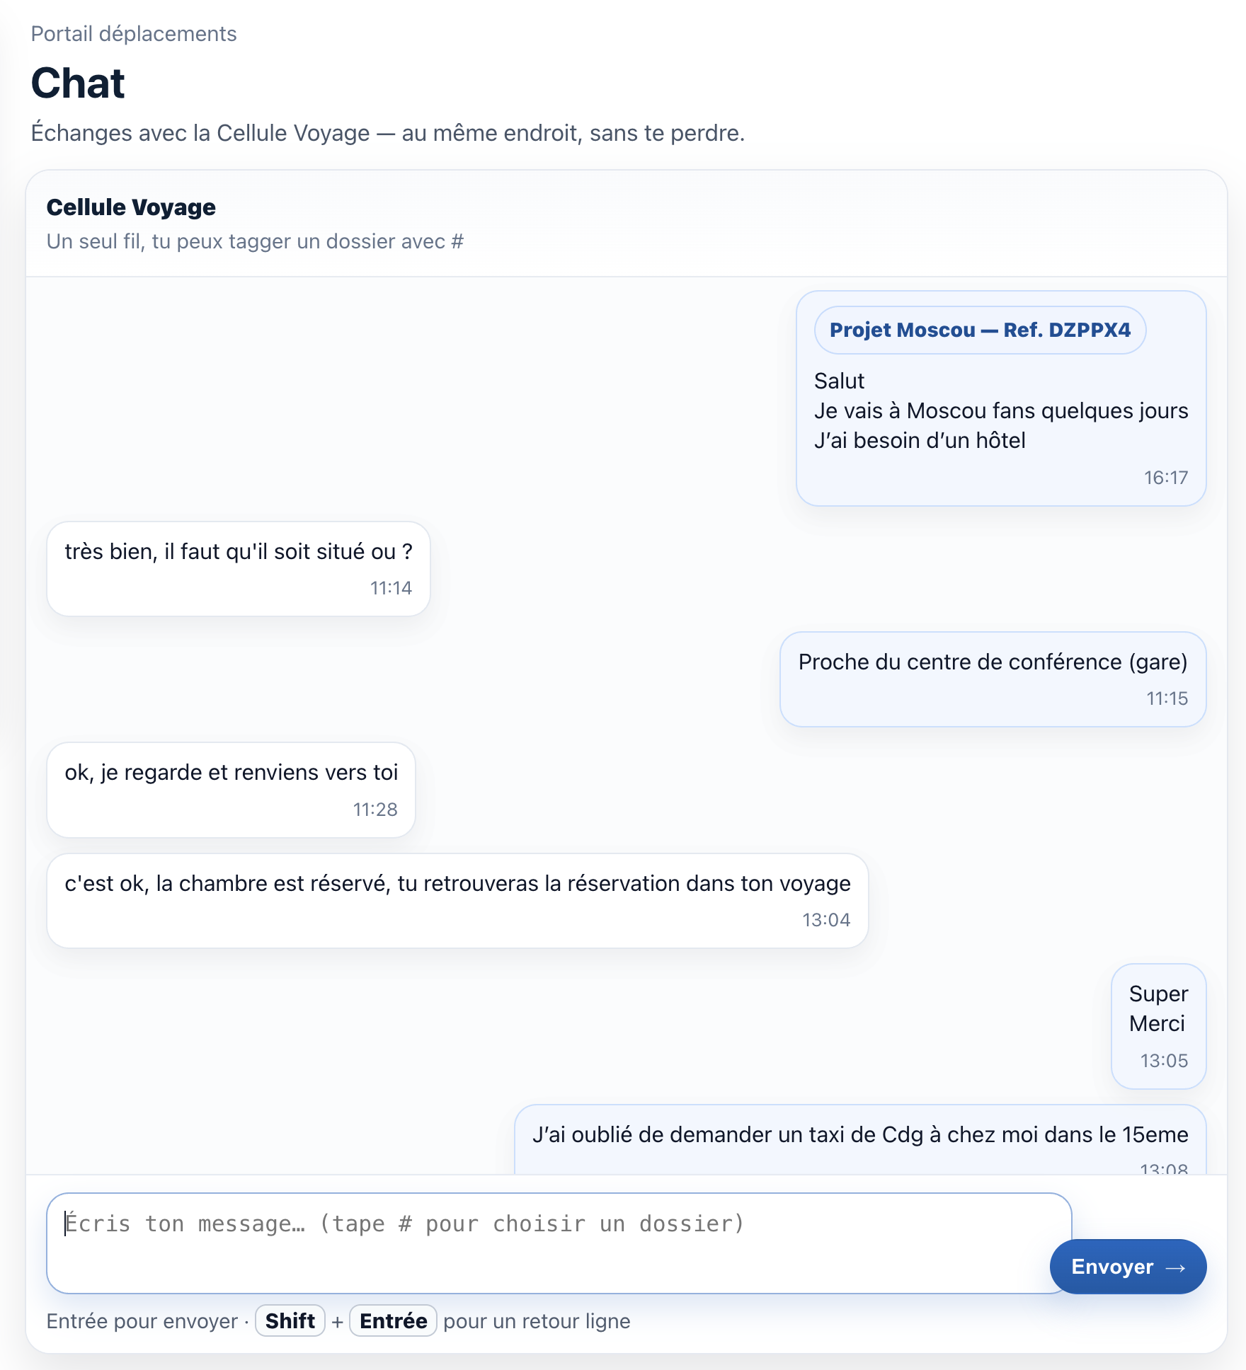Select the chat subtitle about Cellule Voyage
This screenshot has height=1370, width=1246.
[x=388, y=132]
